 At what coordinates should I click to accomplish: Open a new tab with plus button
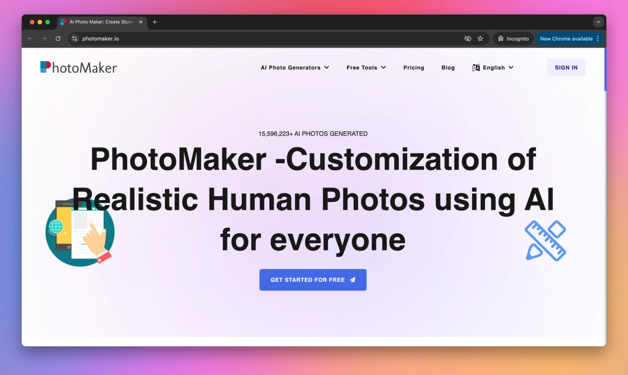point(154,22)
